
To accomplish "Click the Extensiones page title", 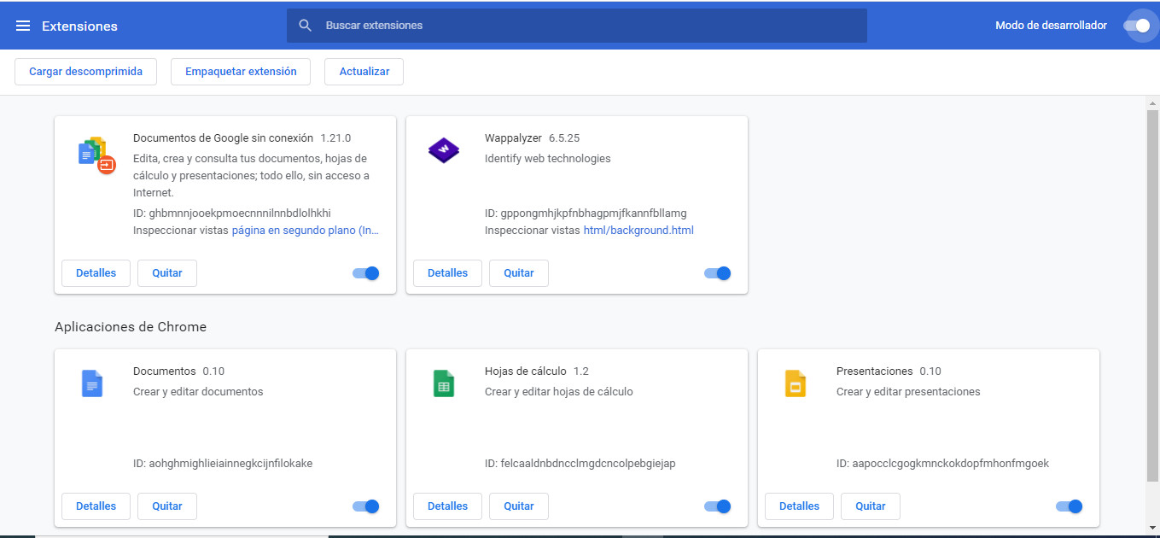I will point(79,26).
